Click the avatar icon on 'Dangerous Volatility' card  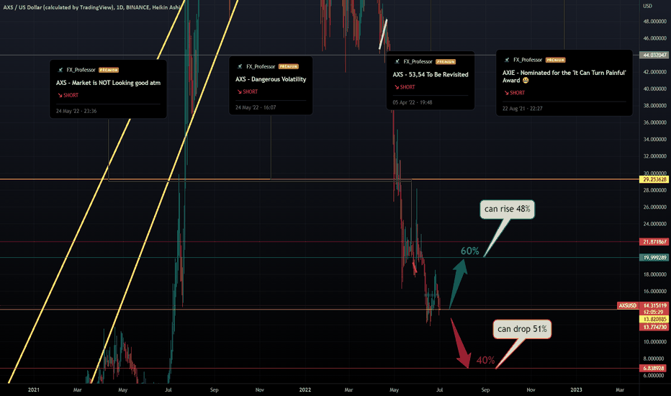click(240, 66)
